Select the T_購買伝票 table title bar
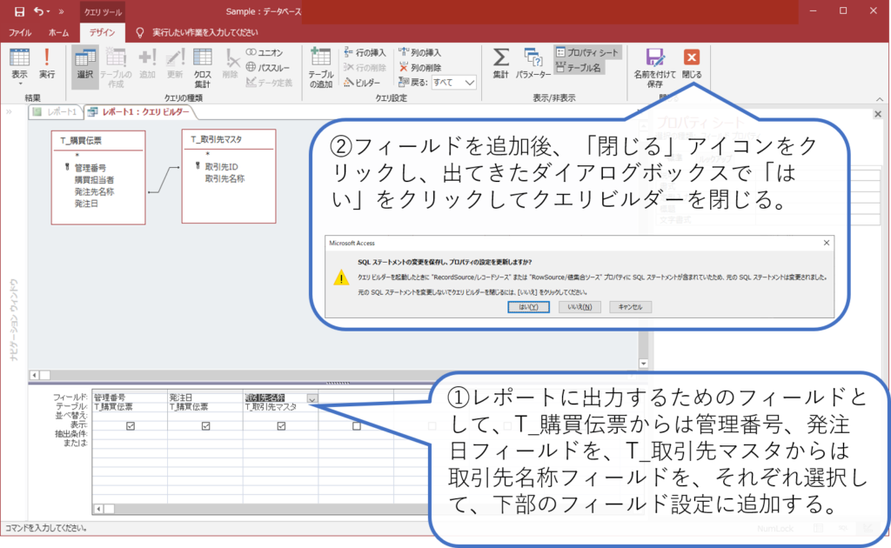 pyautogui.click(x=98, y=141)
